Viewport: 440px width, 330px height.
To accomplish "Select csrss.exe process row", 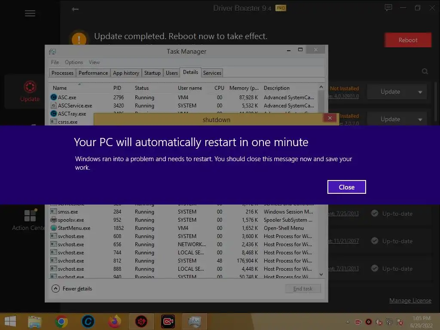I will 72,122.
